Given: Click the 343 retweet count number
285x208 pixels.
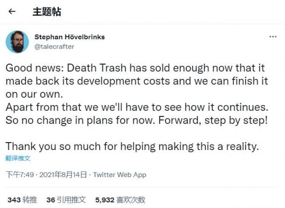Looking at the screenshot, I should pos(14,200).
